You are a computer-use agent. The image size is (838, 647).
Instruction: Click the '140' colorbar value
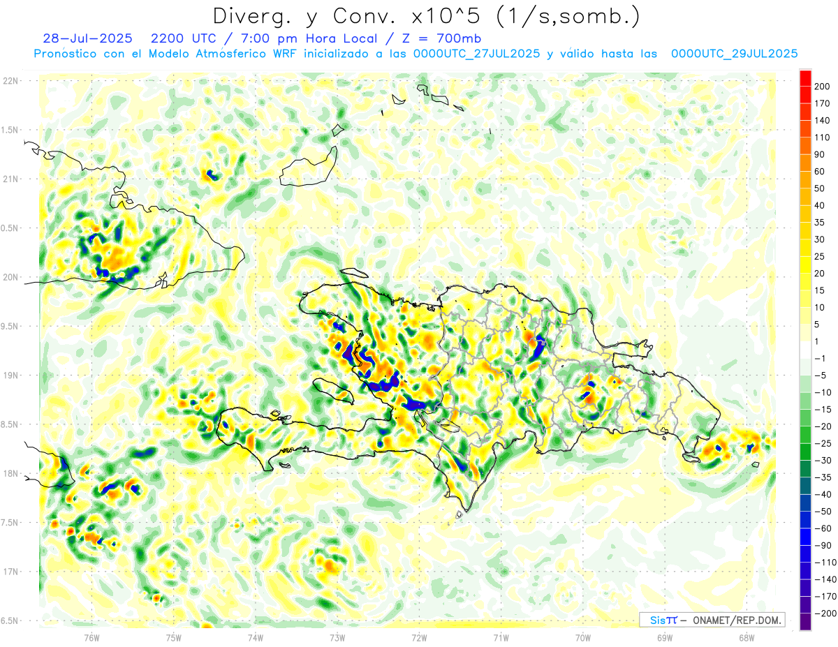point(822,120)
